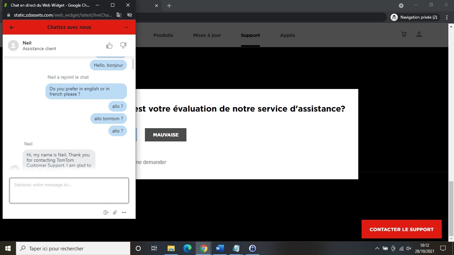This screenshot has width=454, height=255.
Task: Open the padlock app on the taskbar
Action: (x=253, y=248)
